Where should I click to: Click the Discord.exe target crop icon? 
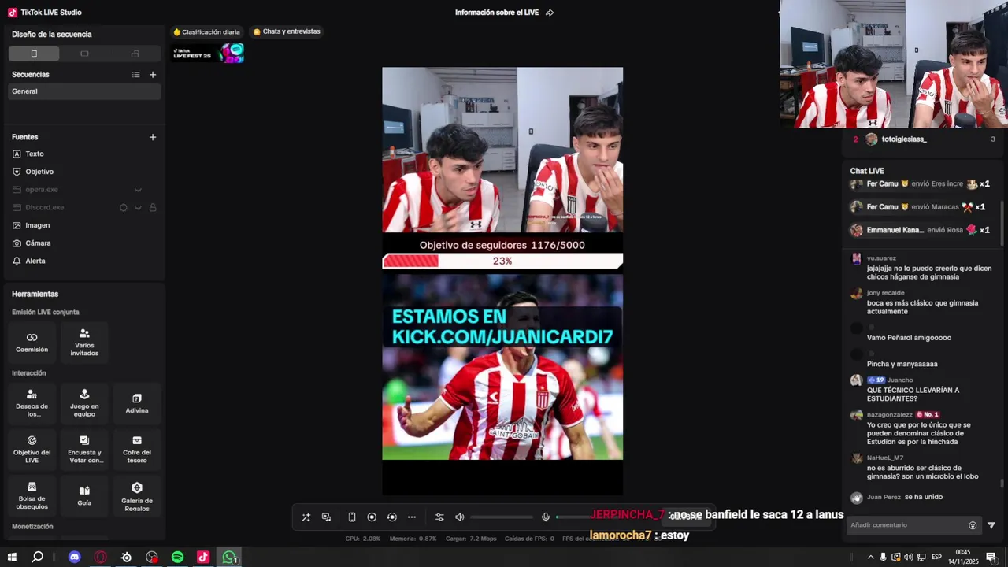123,208
